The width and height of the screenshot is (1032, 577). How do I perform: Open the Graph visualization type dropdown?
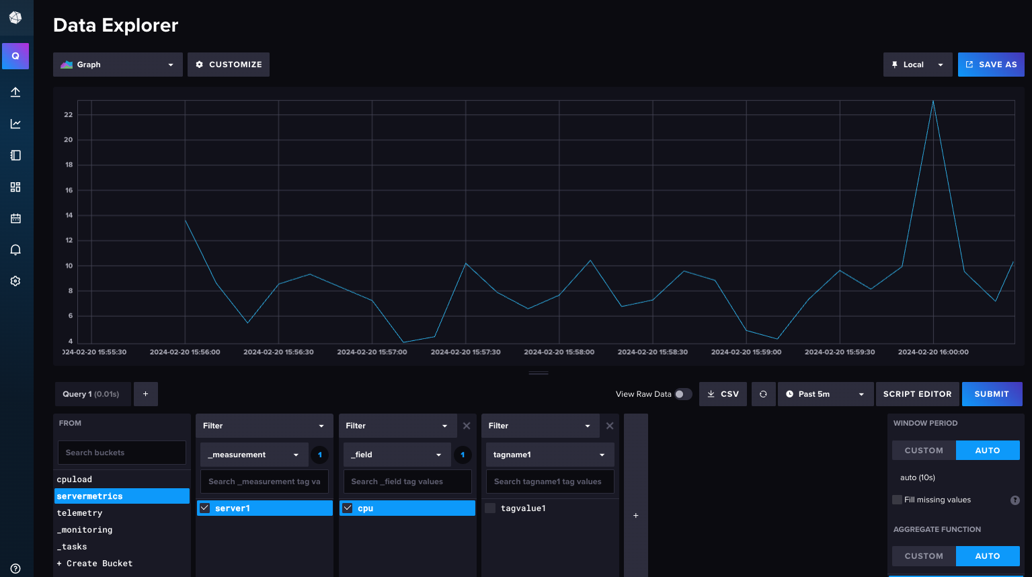point(117,64)
